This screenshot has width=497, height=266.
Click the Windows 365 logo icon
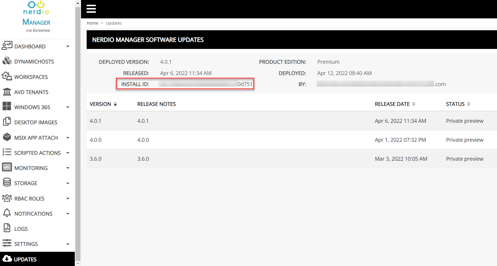7,106
